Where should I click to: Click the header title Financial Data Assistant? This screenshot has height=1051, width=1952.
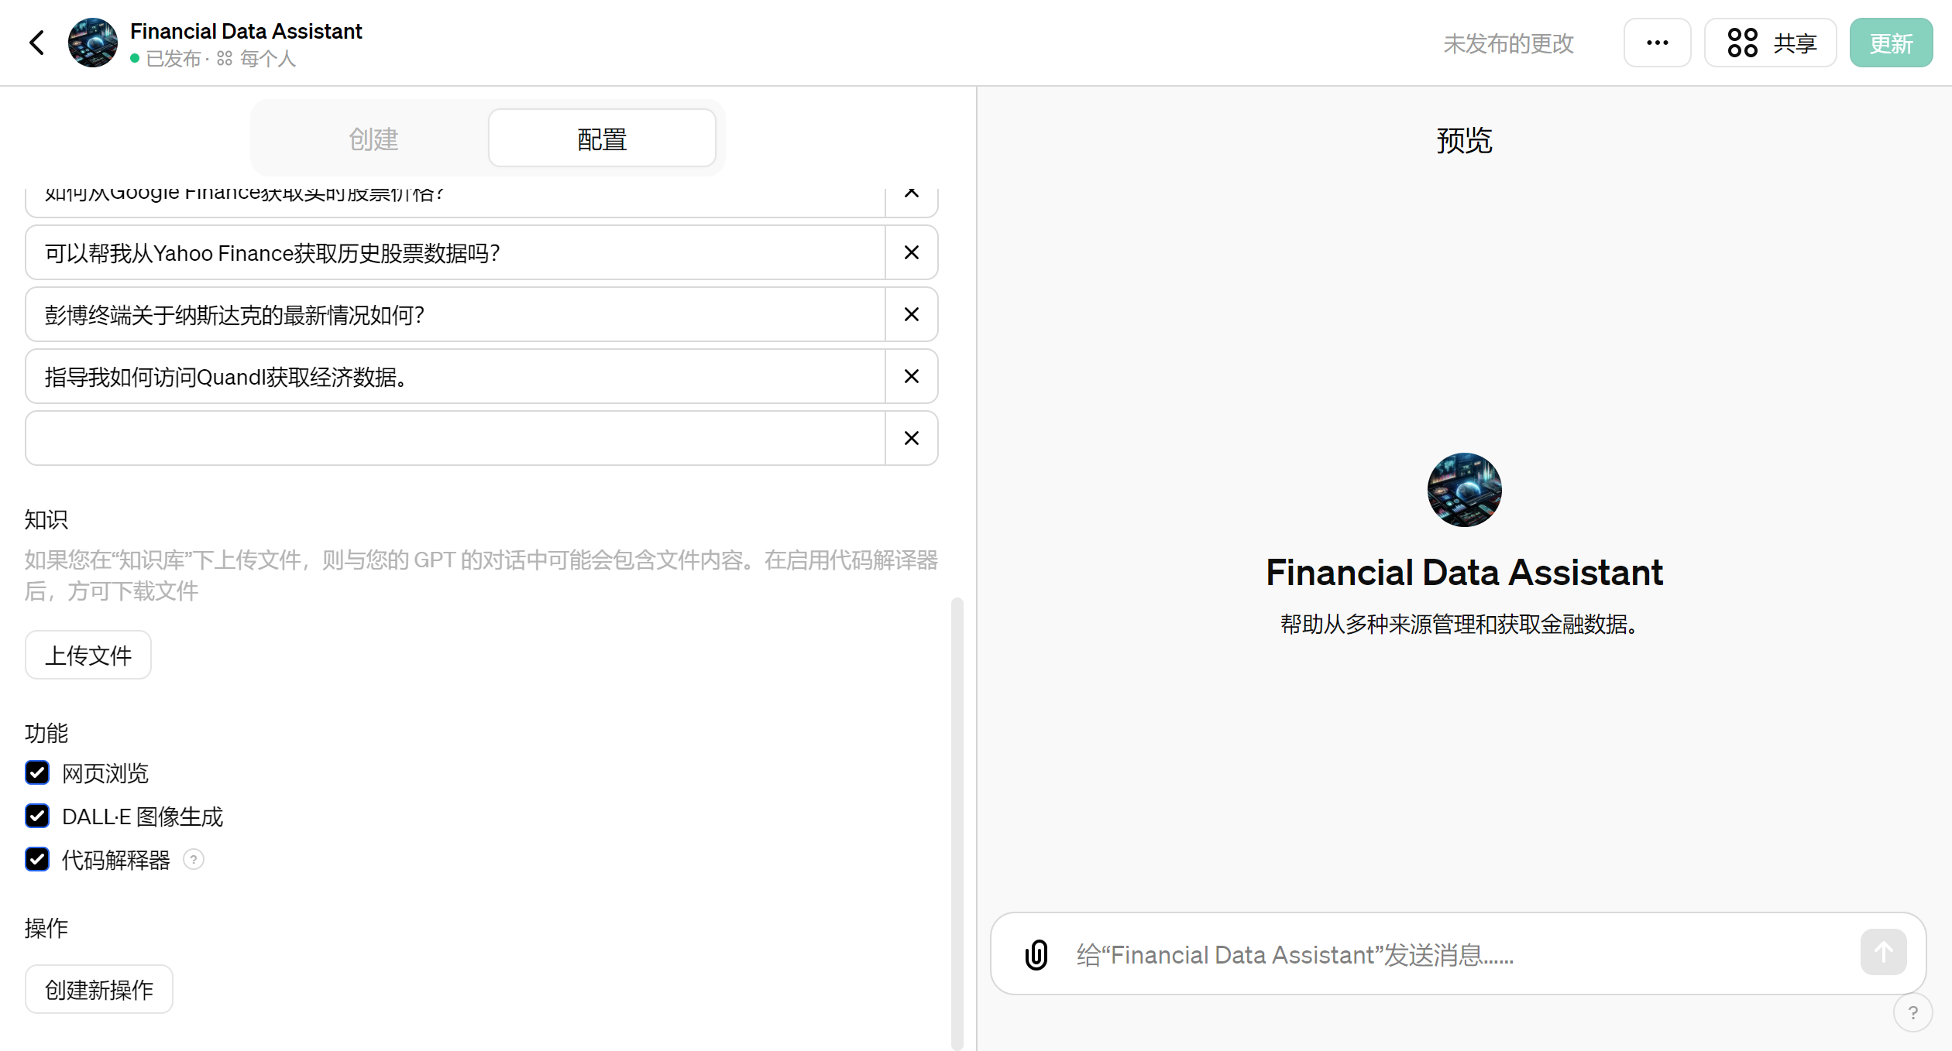246,31
